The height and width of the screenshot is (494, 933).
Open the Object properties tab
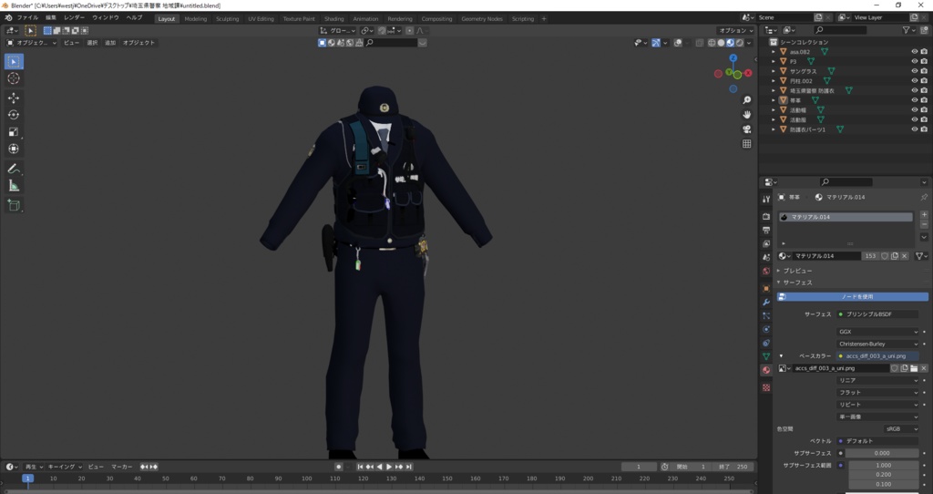click(x=766, y=289)
